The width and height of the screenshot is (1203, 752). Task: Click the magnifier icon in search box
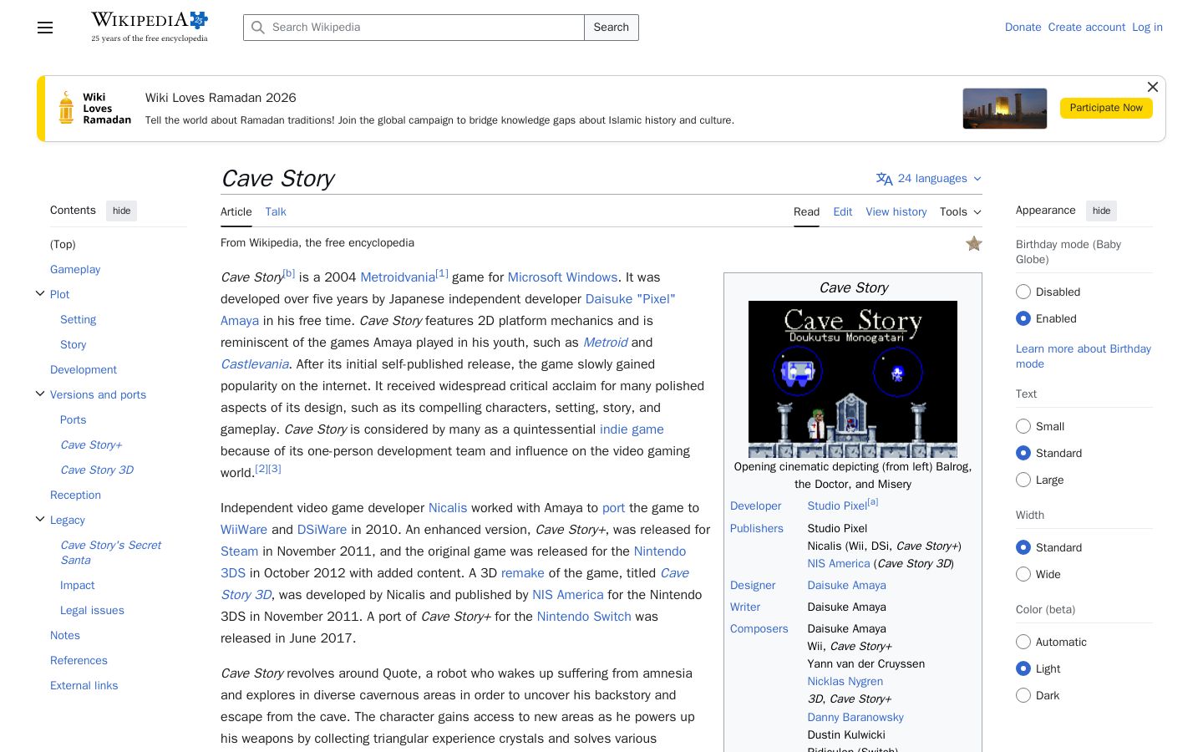pyautogui.click(x=258, y=28)
